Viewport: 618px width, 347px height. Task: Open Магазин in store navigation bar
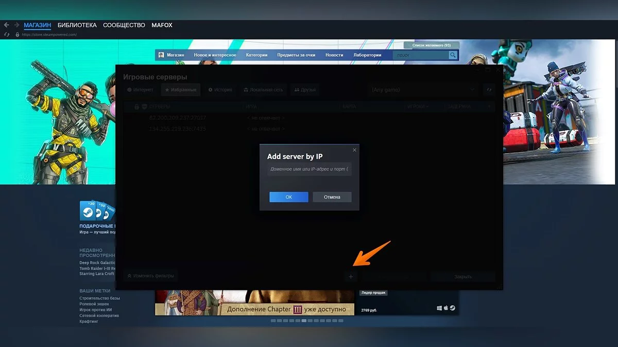(x=175, y=55)
